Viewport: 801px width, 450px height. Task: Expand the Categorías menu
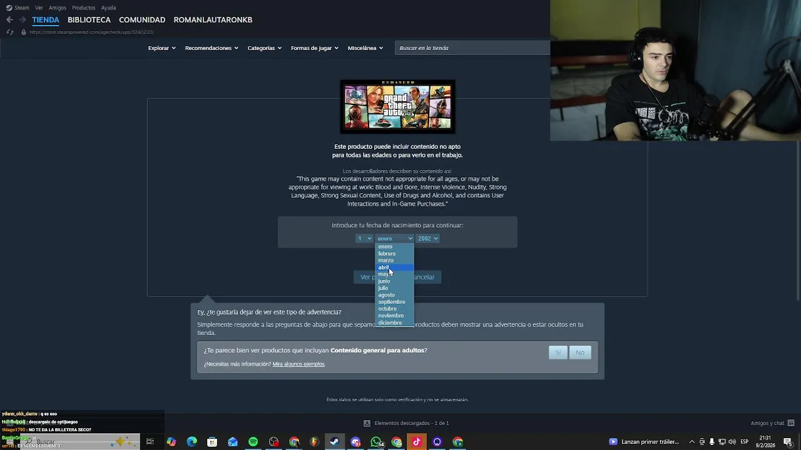264,48
